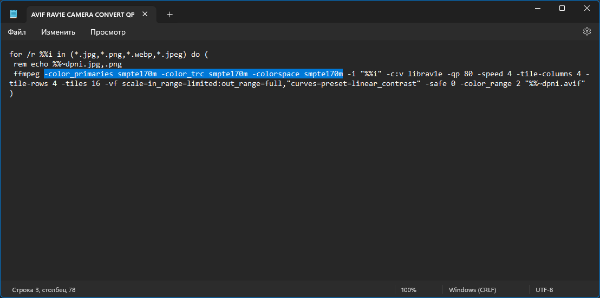Close the AVIF RAV1E CAMERA CONVERT QP tab
600x298 pixels.
[x=145, y=14]
